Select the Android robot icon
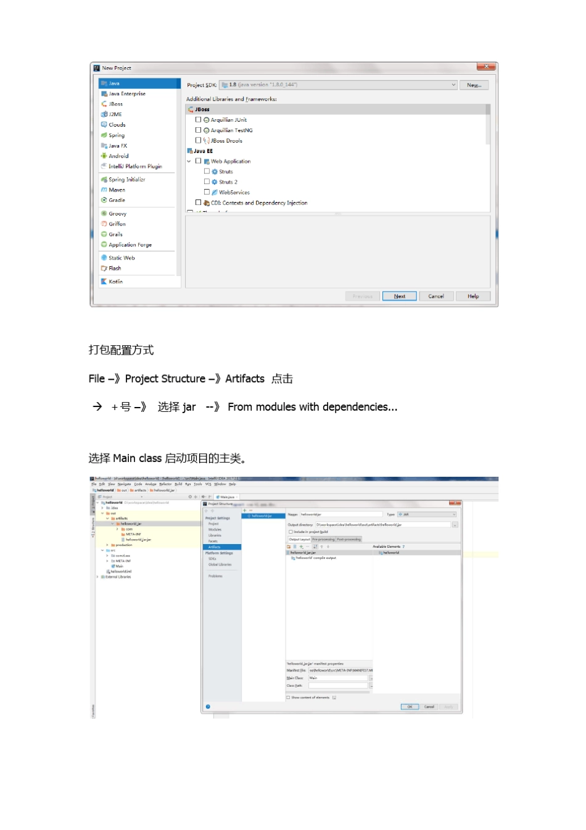586x830 pixels. 104,156
